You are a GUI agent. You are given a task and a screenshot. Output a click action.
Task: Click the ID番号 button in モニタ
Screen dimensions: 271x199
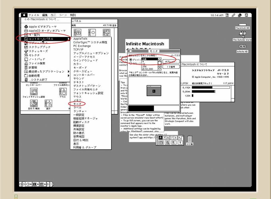tap(171, 67)
